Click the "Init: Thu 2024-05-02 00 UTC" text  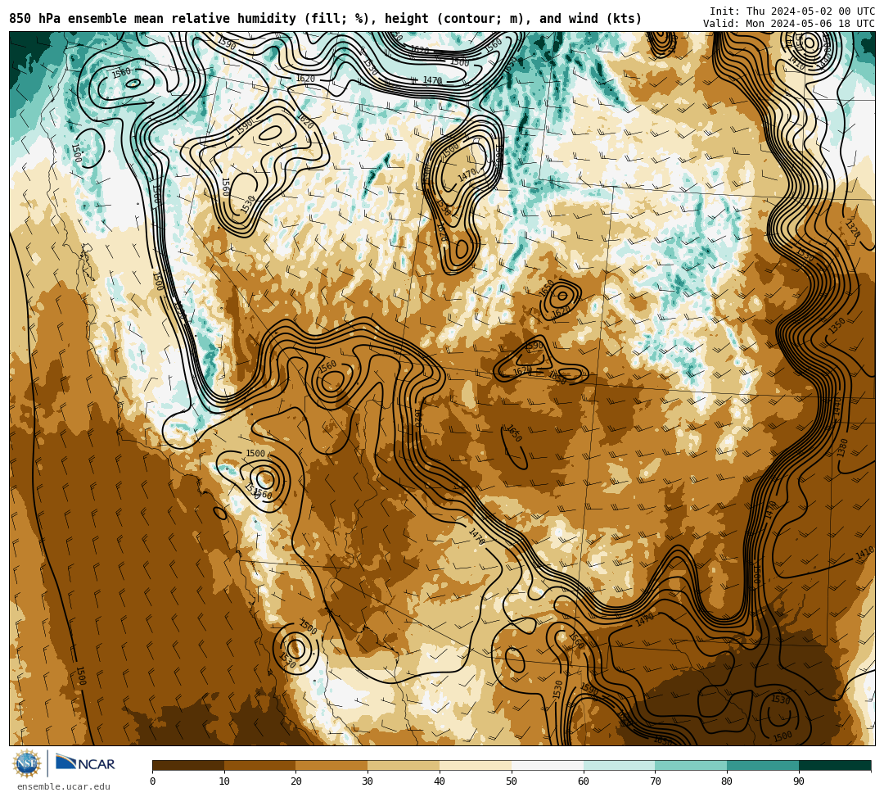point(792,11)
